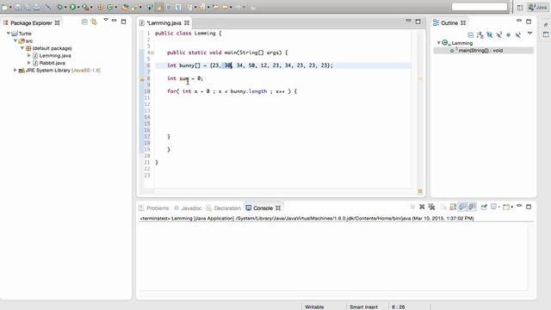The height and width of the screenshot is (310, 551).
Task: Click Collapse All in Package Explorer
Action: 84,22
